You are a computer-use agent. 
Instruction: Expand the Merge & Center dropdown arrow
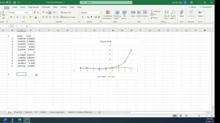tap(77, 17)
